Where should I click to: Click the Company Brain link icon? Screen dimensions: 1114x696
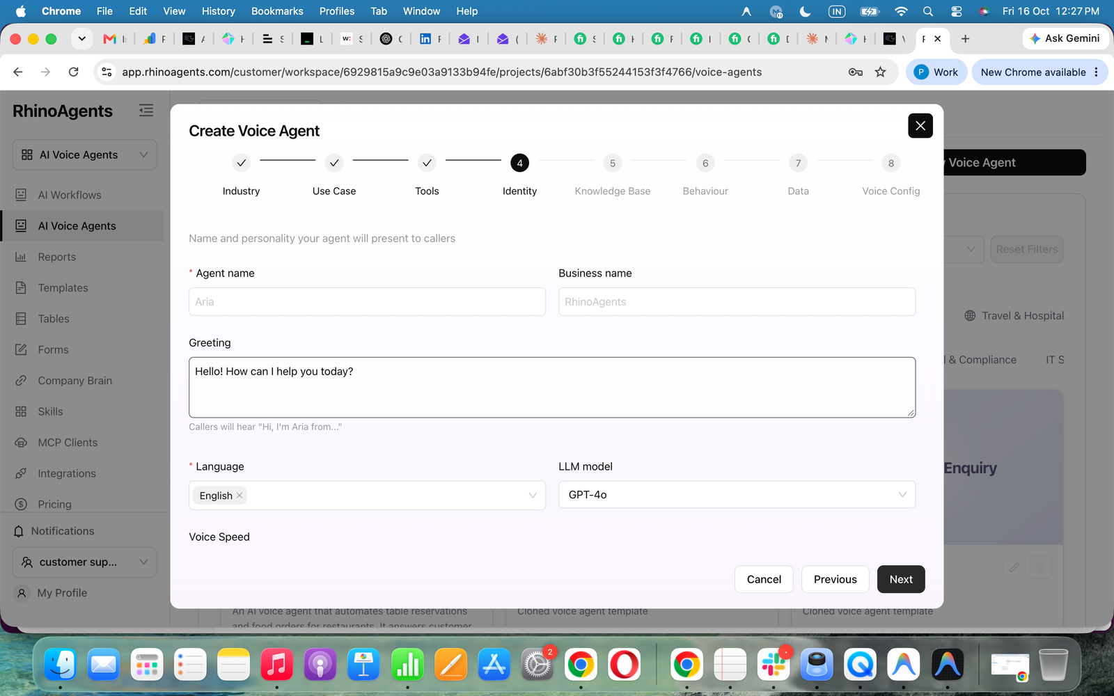21,381
